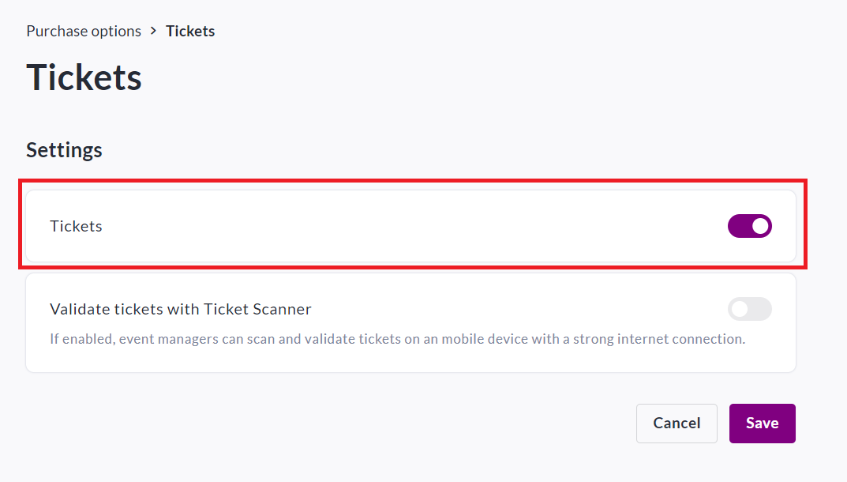Click the chevron separator in the breadcrumb
This screenshot has width=847, height=482.
152,31
